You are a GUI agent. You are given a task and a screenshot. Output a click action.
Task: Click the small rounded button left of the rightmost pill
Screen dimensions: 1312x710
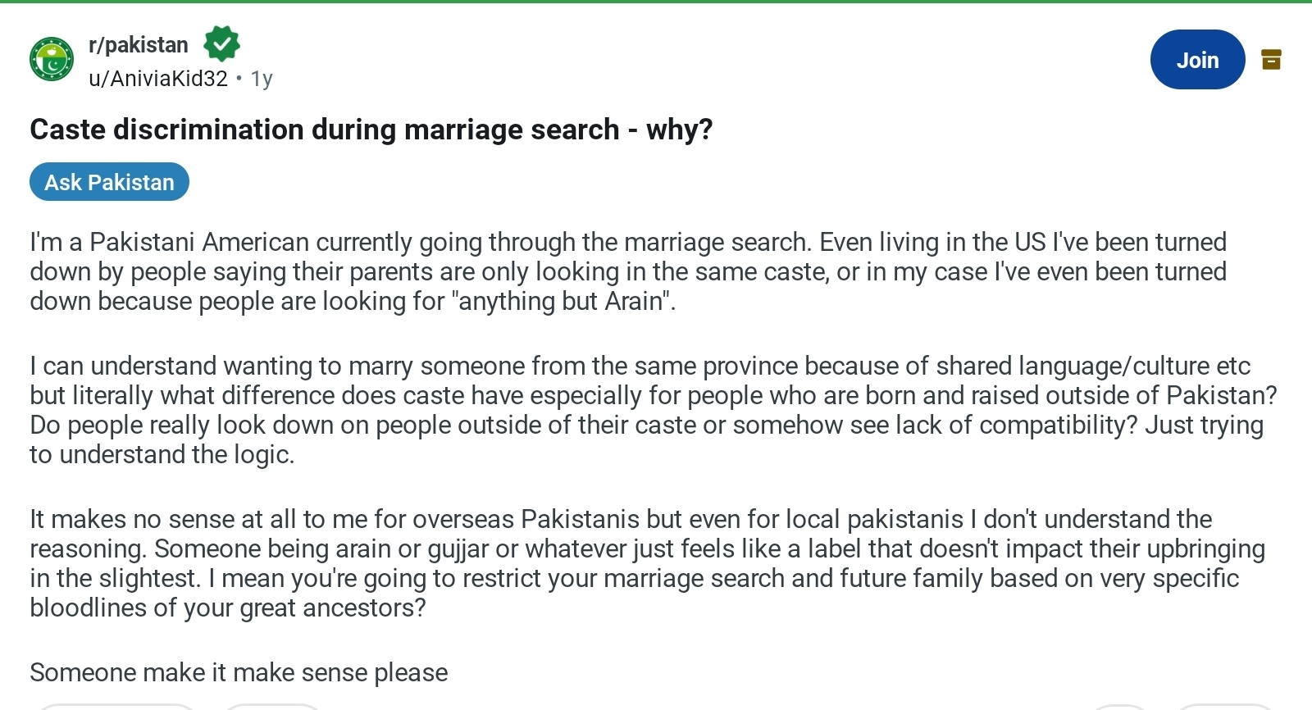click(1120, 707)
